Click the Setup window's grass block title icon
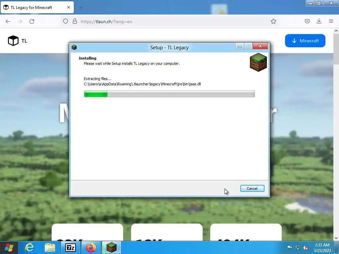This screenshot has height=254, width=339. tap(74, 47)
